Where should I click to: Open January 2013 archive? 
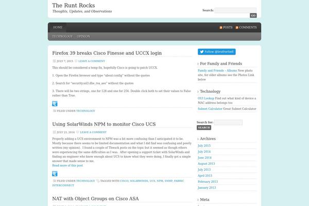coord(207,187)
